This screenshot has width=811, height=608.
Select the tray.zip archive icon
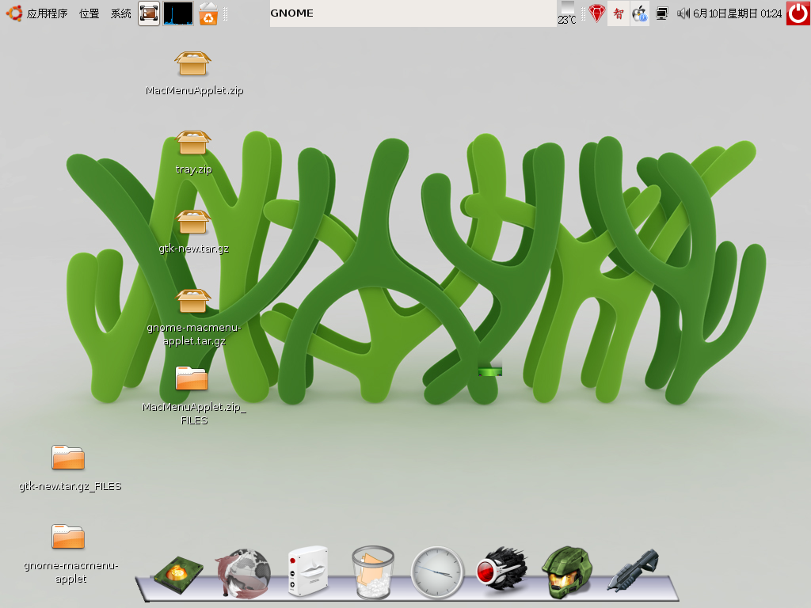(192, 142)
